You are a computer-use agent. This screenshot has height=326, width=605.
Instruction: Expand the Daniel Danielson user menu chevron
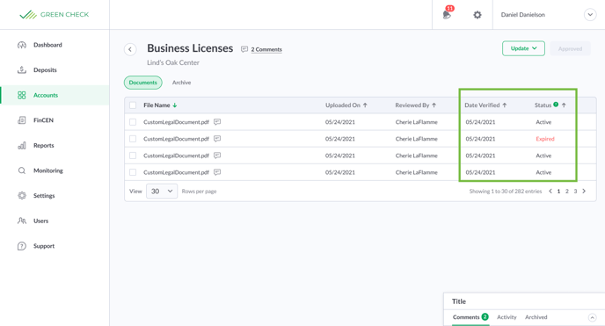click(x=590, y=15)
